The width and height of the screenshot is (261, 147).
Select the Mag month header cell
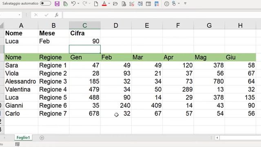click(x=209, y=57)
